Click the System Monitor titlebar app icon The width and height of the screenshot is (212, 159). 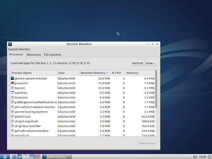click(10, 44)
